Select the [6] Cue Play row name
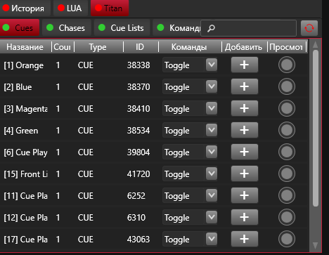The height and width of the screenshot is (255, 329). [x=25, y=152]
